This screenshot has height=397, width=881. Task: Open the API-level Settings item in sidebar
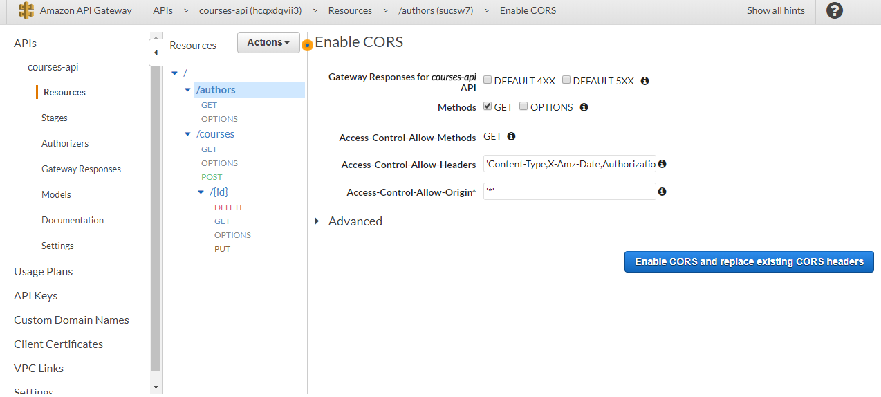pyautogui.click(x=57, y=246)
